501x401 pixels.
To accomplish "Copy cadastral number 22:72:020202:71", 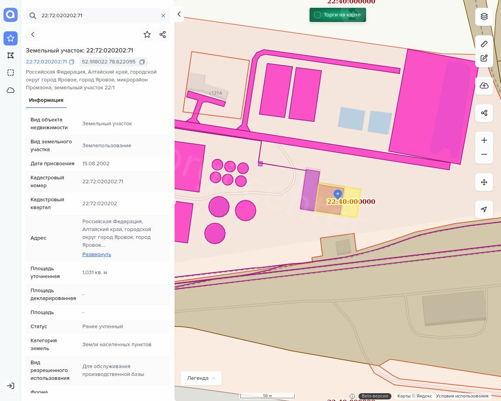I will pos(72,62).
